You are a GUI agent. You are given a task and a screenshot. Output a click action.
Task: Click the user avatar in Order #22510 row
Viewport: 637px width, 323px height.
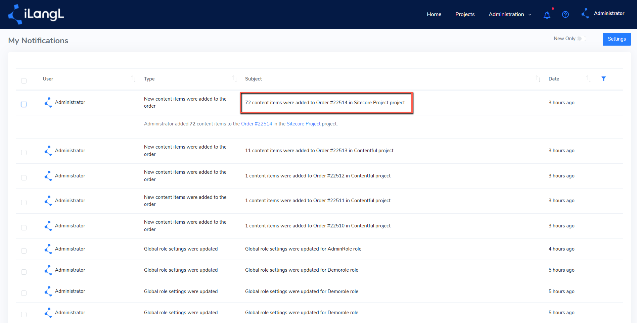point(48,226)
